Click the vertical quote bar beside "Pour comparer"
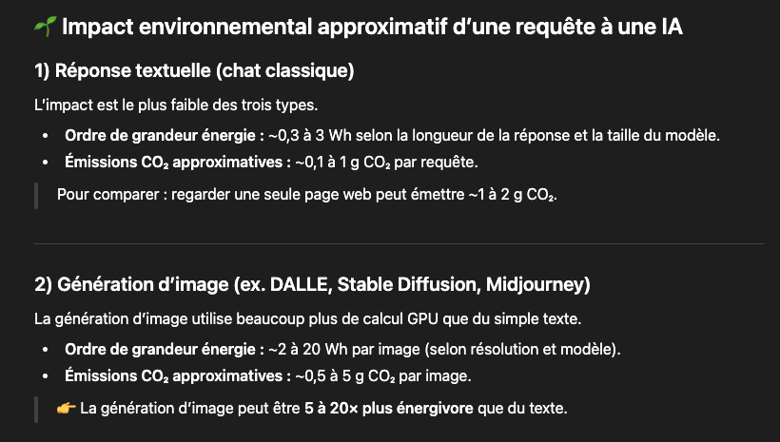 36,195
